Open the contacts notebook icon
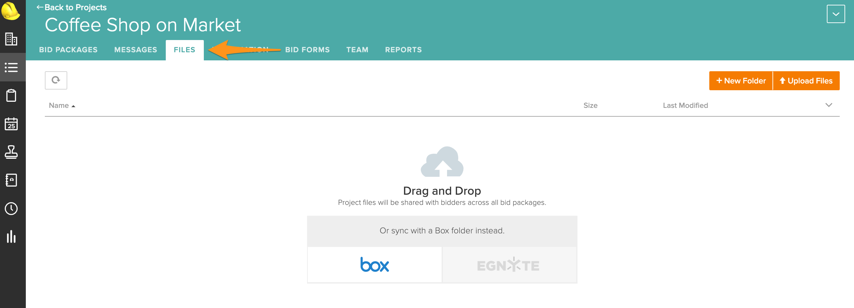Screen dimensions: 854x308 (11, 180)
